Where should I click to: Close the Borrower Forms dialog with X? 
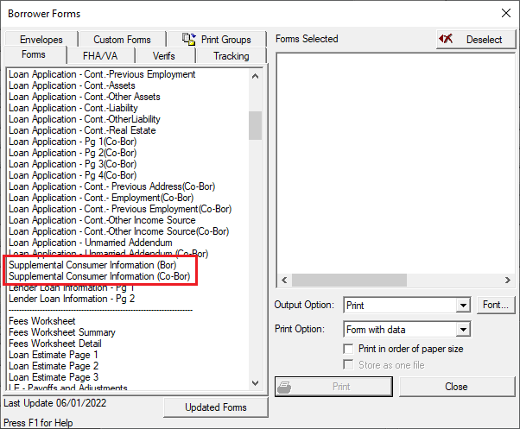505,12
